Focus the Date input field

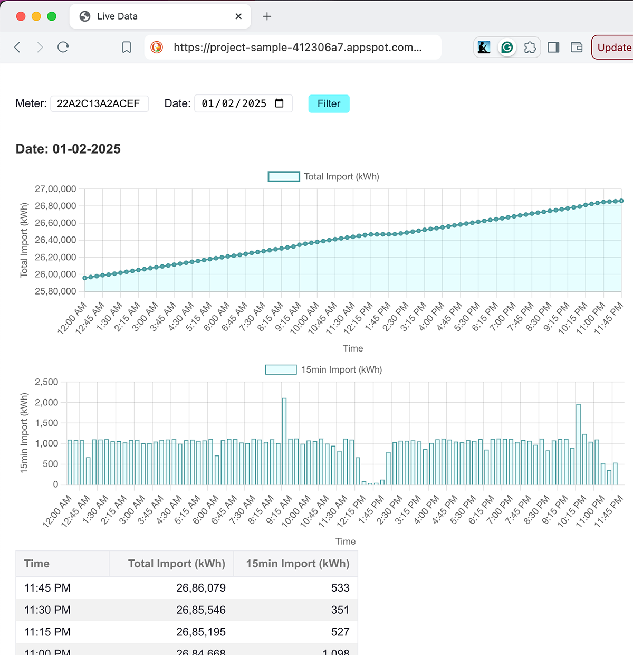[243, 103]
